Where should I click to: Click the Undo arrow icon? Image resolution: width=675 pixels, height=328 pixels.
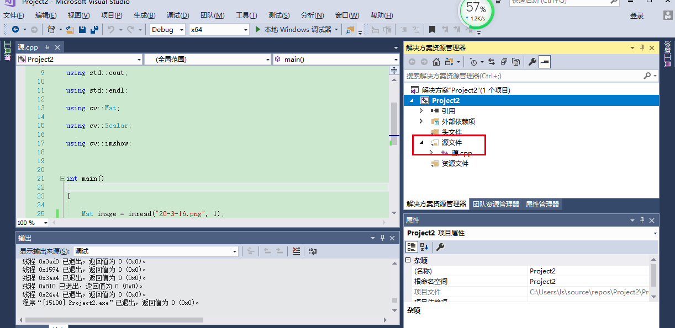click(111, 30)
